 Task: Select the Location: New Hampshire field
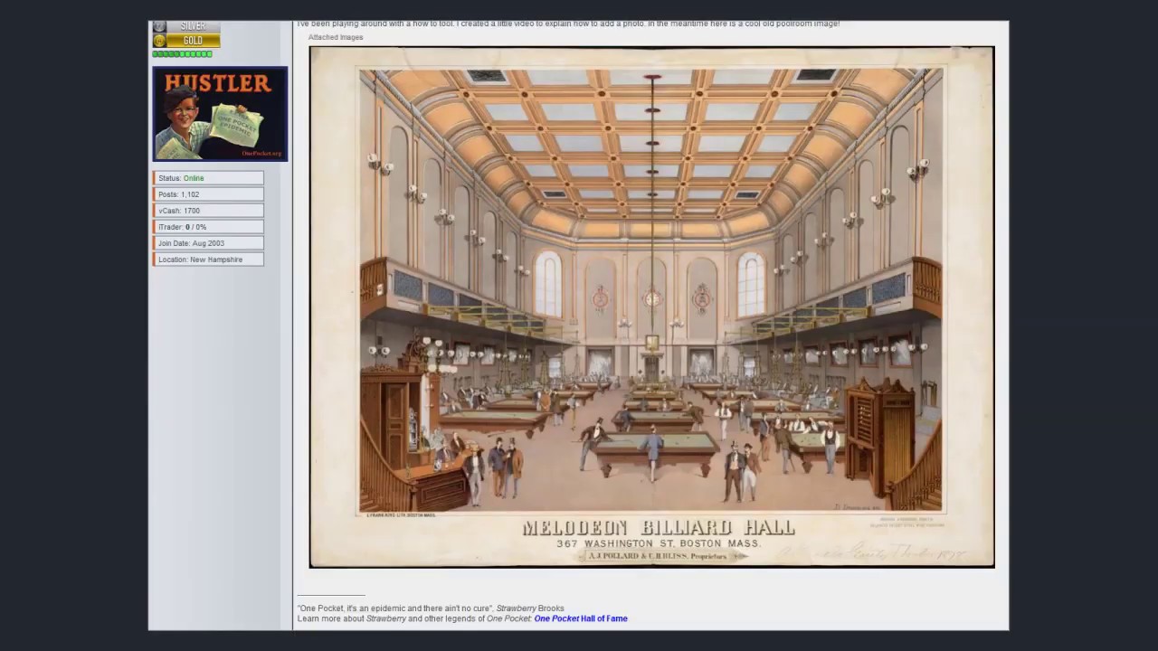click(208, 259)
